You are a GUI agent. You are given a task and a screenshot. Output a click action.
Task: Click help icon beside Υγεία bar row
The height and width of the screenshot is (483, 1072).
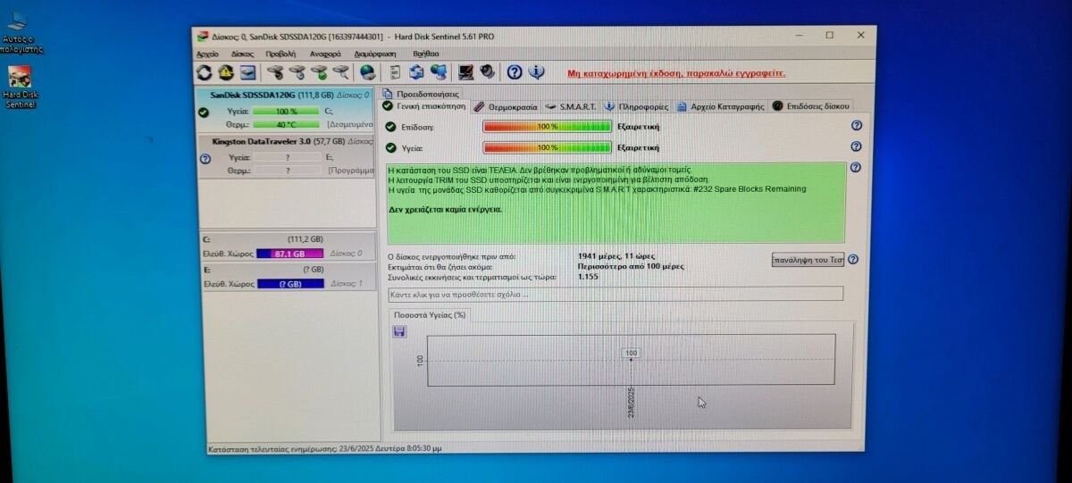coord(856,147)
